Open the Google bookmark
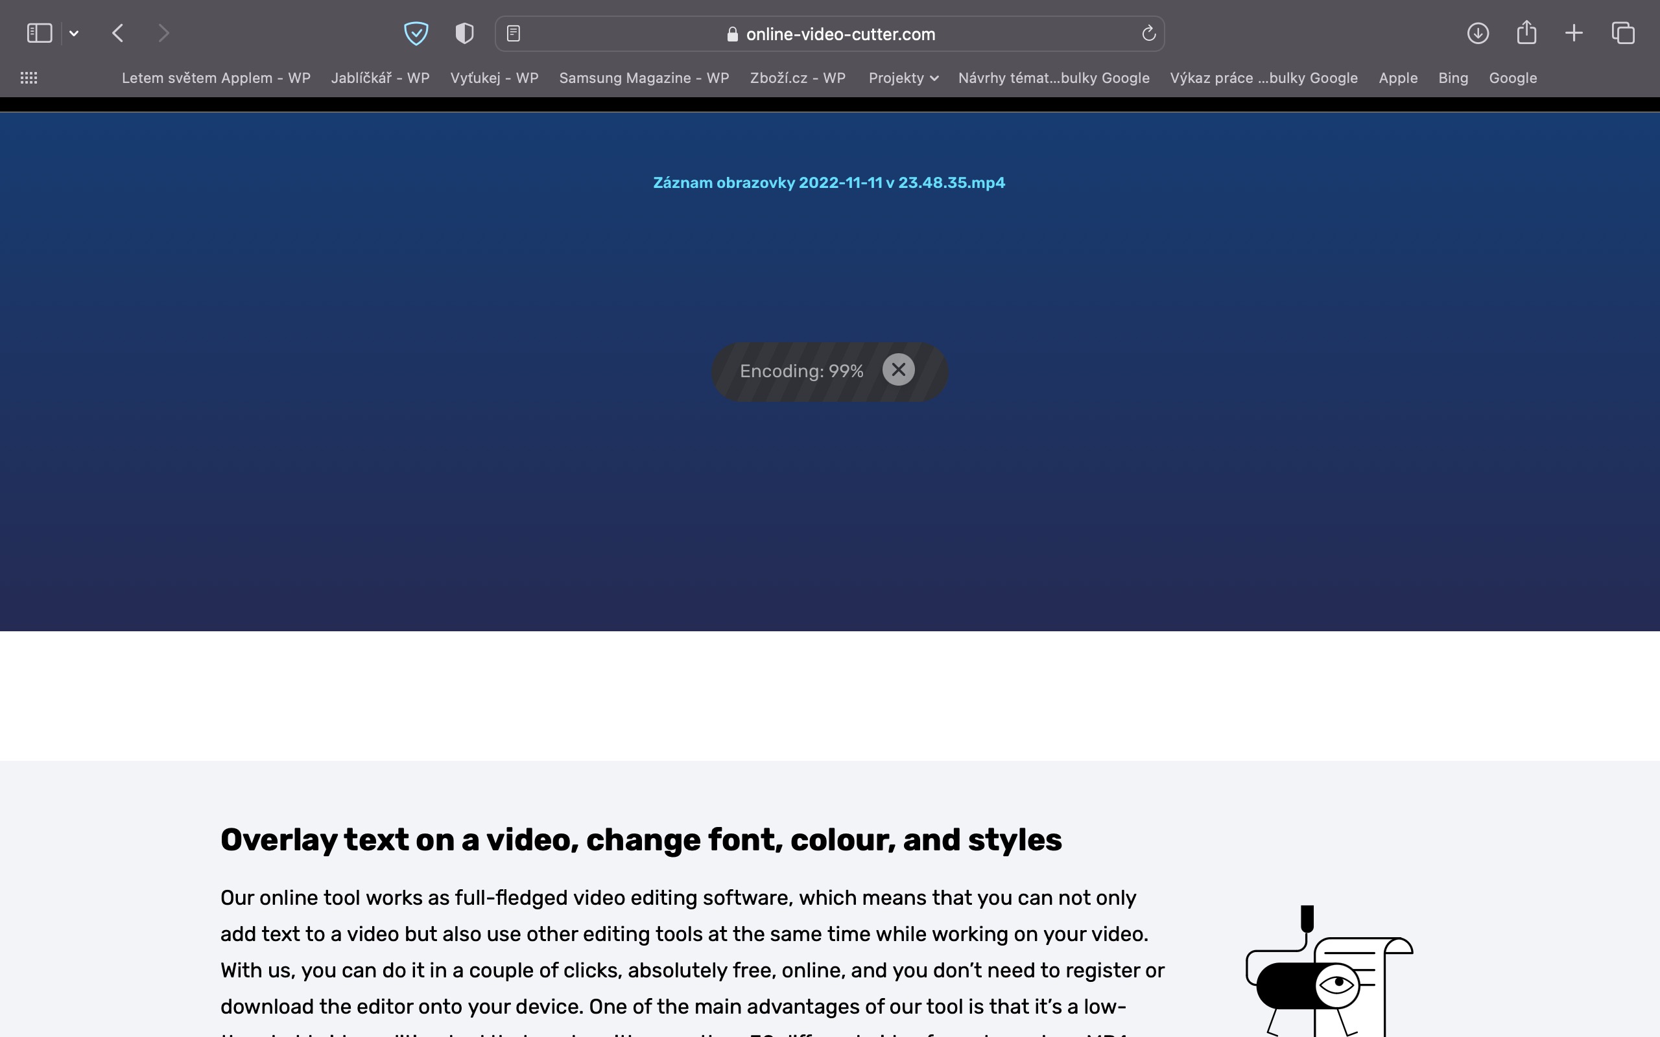The height and width of the screenshot is (1037, 1660). (1513, 78)
